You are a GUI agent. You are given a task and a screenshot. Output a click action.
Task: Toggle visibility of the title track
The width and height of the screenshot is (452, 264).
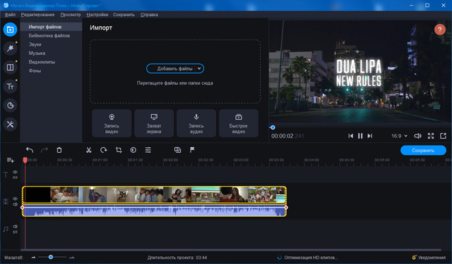point(15,172)
